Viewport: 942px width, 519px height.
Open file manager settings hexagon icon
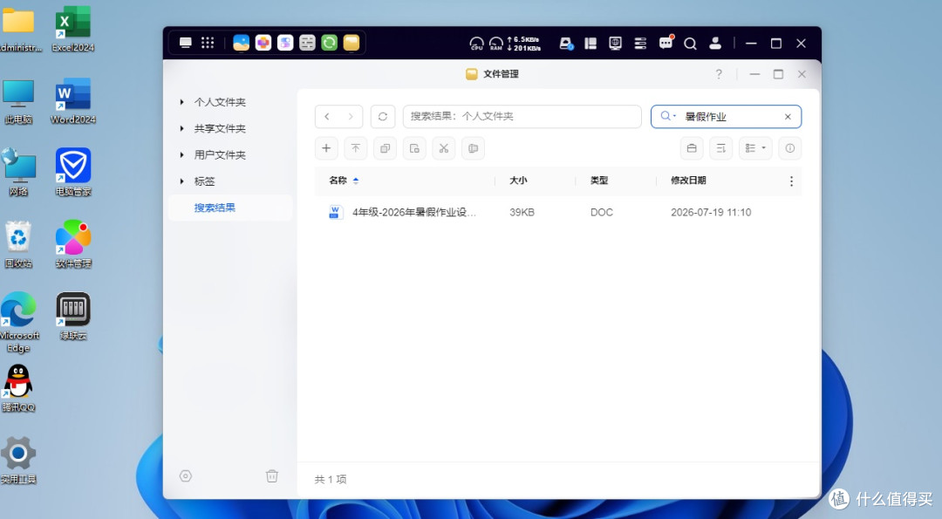186,476
